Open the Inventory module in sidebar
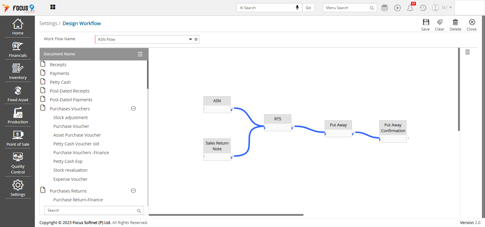 click(x=18, y=71)
